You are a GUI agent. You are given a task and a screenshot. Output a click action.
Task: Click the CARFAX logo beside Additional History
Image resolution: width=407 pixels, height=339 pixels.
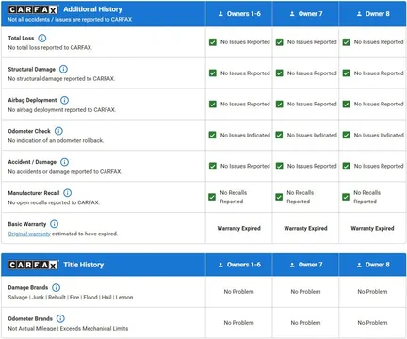[x=33, y=9]
